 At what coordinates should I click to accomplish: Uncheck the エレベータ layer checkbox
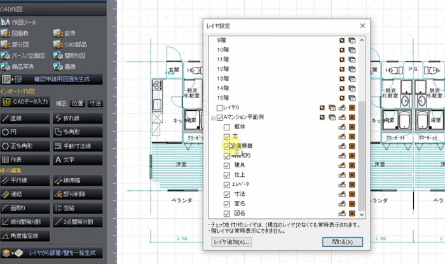227,184
